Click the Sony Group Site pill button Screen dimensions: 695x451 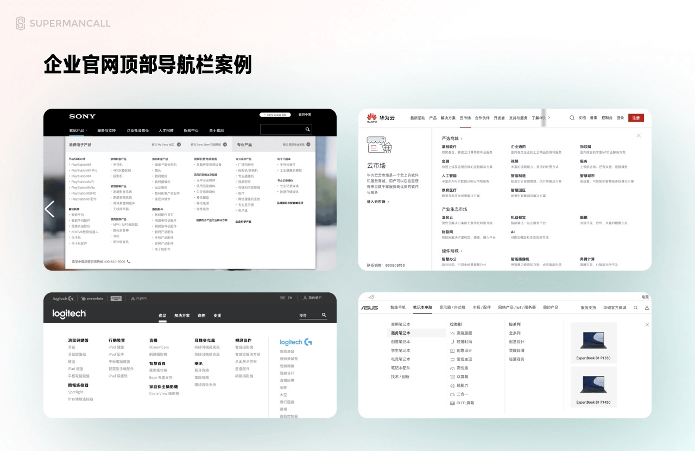coord(276,115)
